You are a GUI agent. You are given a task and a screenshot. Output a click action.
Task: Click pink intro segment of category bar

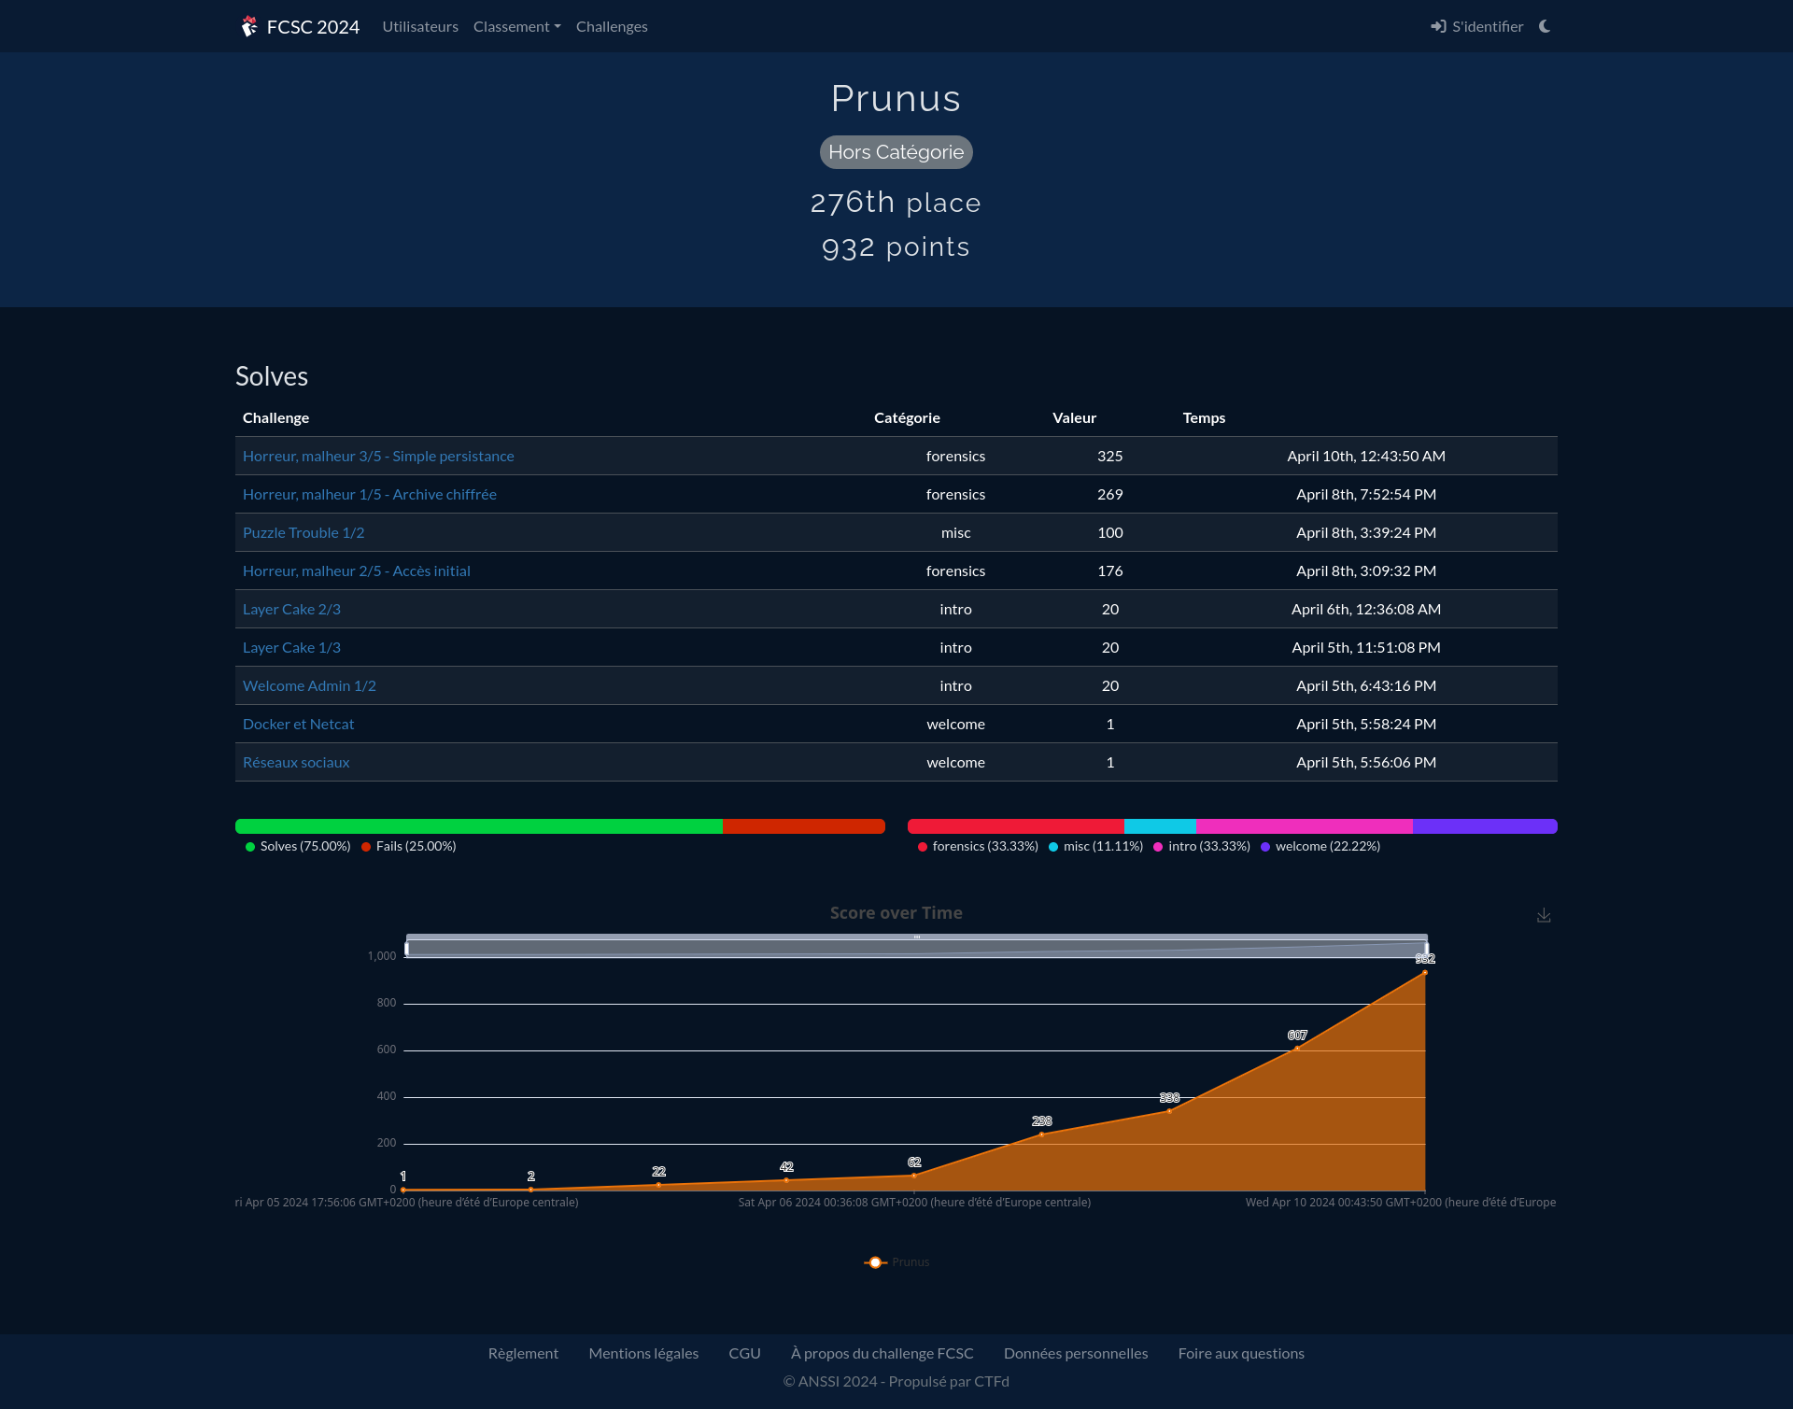[1305, 826]
